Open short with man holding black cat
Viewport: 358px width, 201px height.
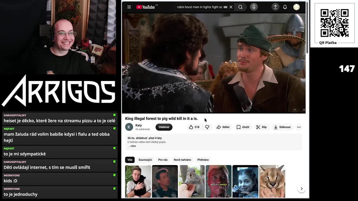coord(138,181)
